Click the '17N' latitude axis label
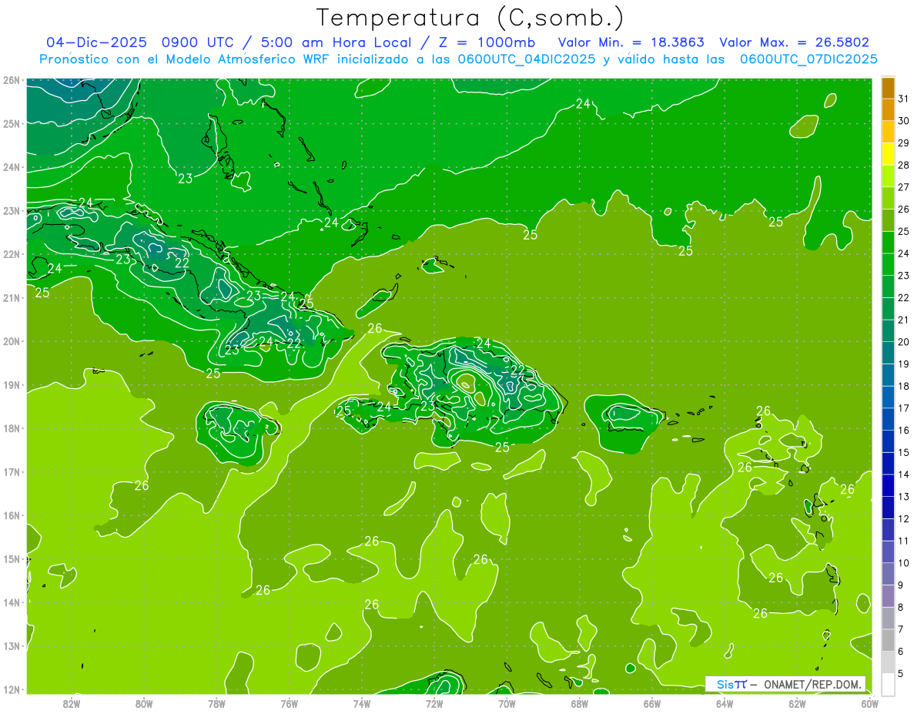 tap(12, 472)
